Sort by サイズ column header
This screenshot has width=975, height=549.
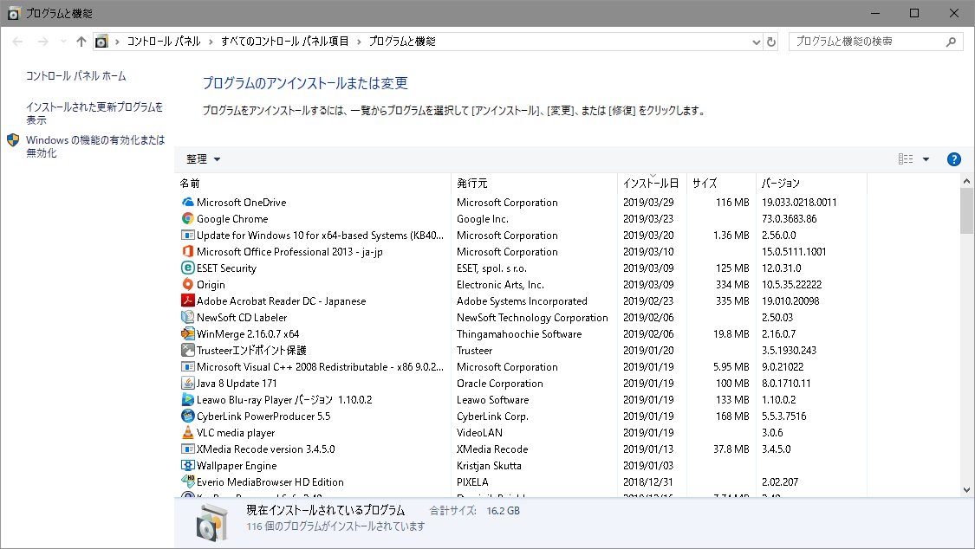[x=721, y=184]
